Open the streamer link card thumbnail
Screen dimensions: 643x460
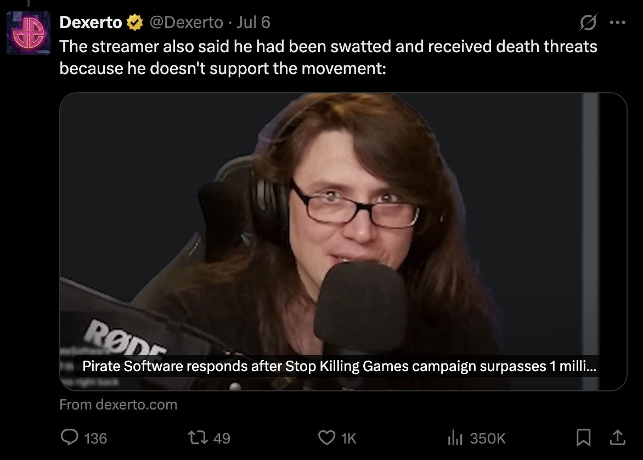[x=343, y=242]
